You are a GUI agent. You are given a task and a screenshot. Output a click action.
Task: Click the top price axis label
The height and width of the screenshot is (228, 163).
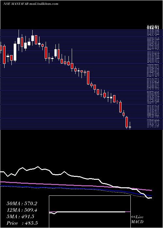pyautogui.click(x=153, y=27)
